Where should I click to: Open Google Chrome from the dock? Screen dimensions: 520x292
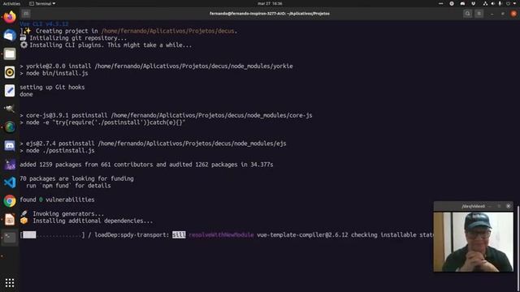tap(10, 201)
